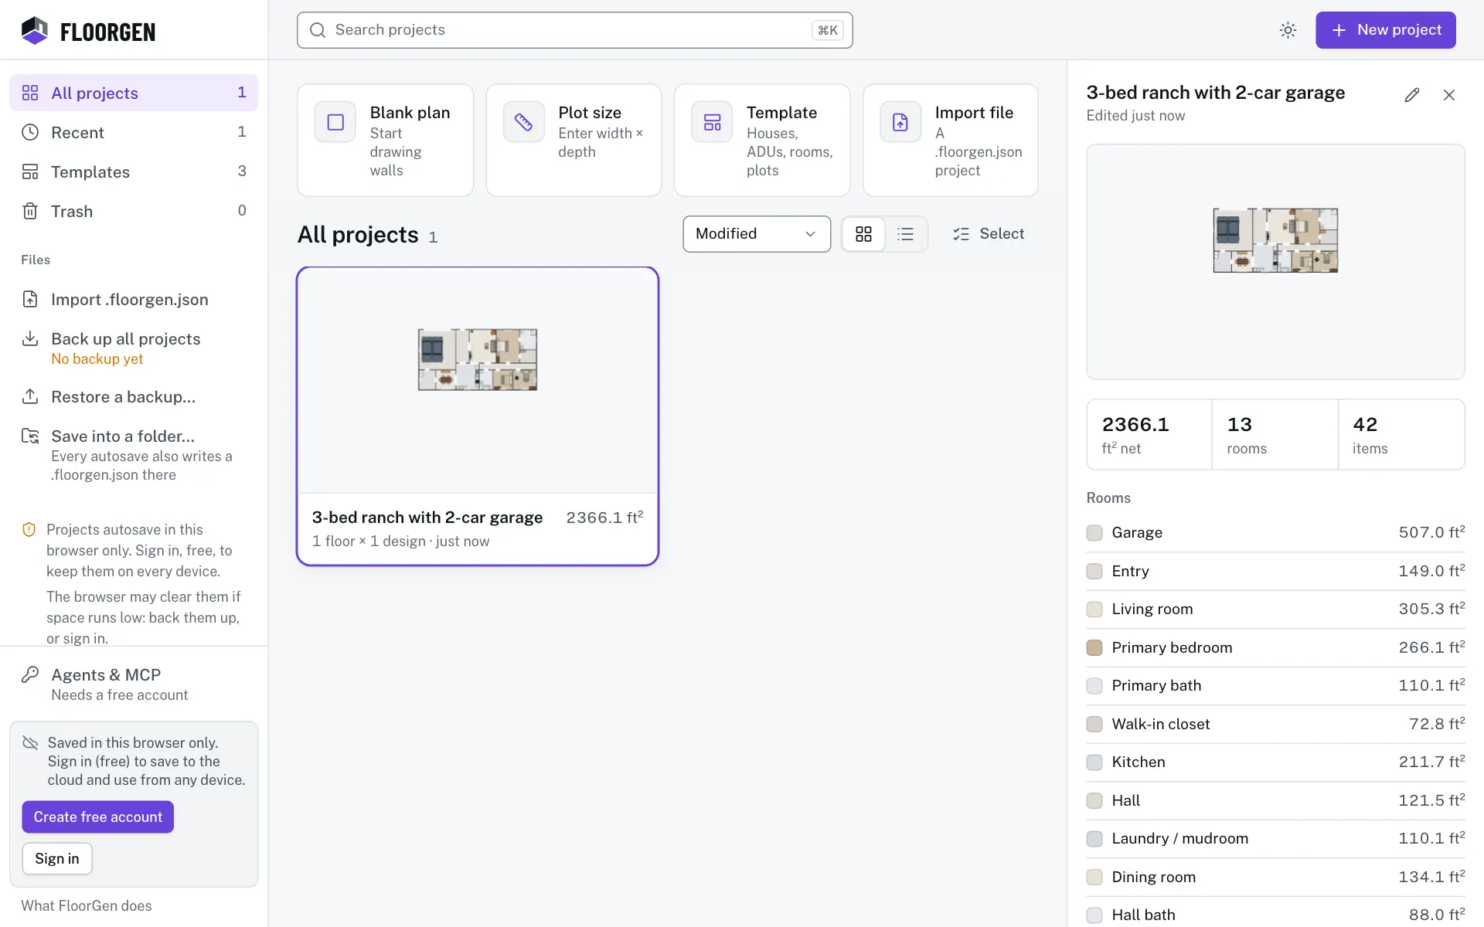Click the Sign in button
The width and height of the screenshot is (1484, 927).
pyautogui.click(x=57, y=859)
